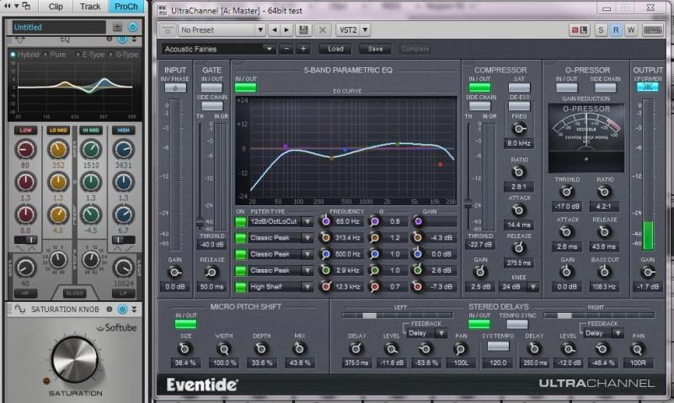The height and width of the screenshot is (403, 674).
Task: Click the ProChannel add module plus icon
Action: point(117,27)
